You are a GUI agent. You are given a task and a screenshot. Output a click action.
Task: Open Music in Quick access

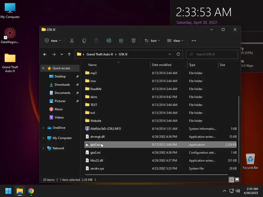(59, 109)
